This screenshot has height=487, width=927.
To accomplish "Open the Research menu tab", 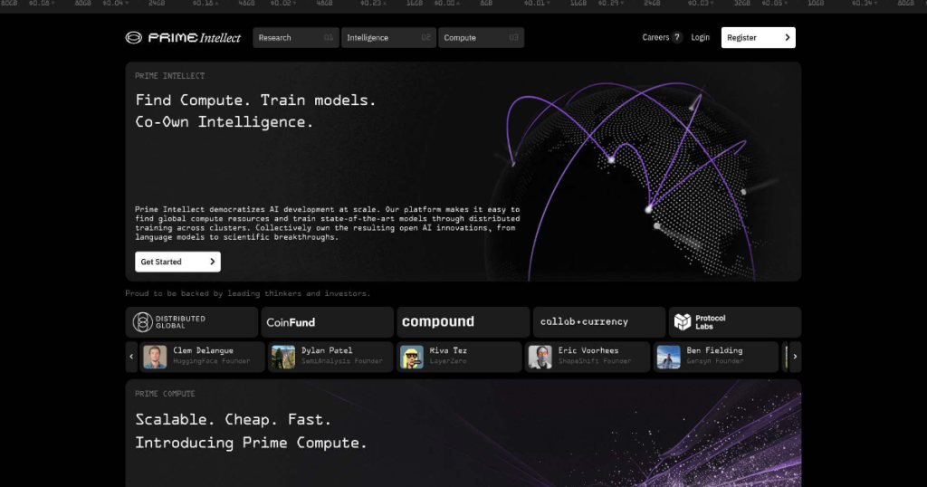I will pyautogui.click(x=296, y=38).
